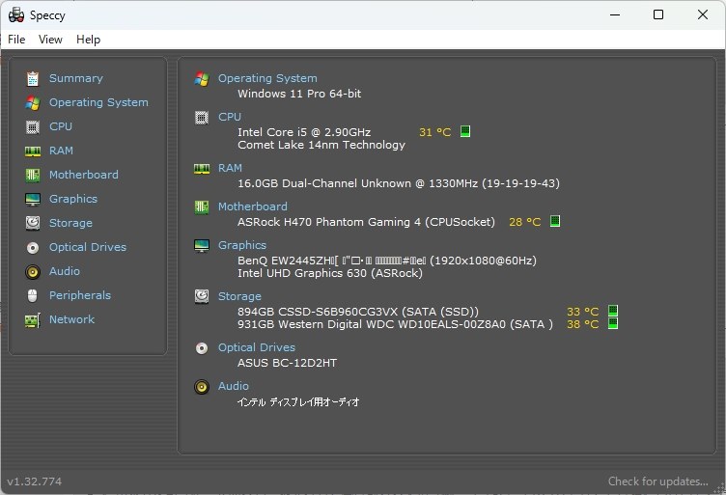Click the Audio heading link in summary
The image size is (726, 495).
pos(234,386)
